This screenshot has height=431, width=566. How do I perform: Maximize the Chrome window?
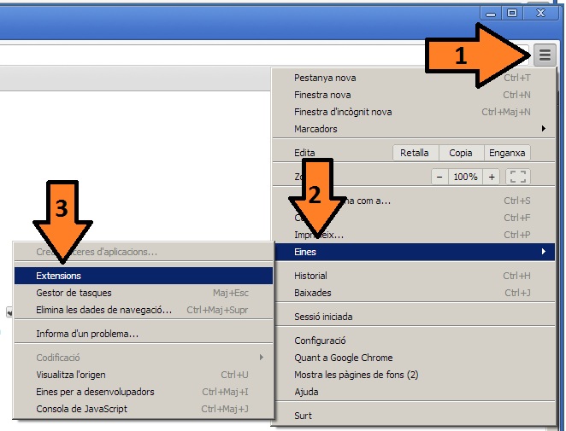(x=512, y=14)
